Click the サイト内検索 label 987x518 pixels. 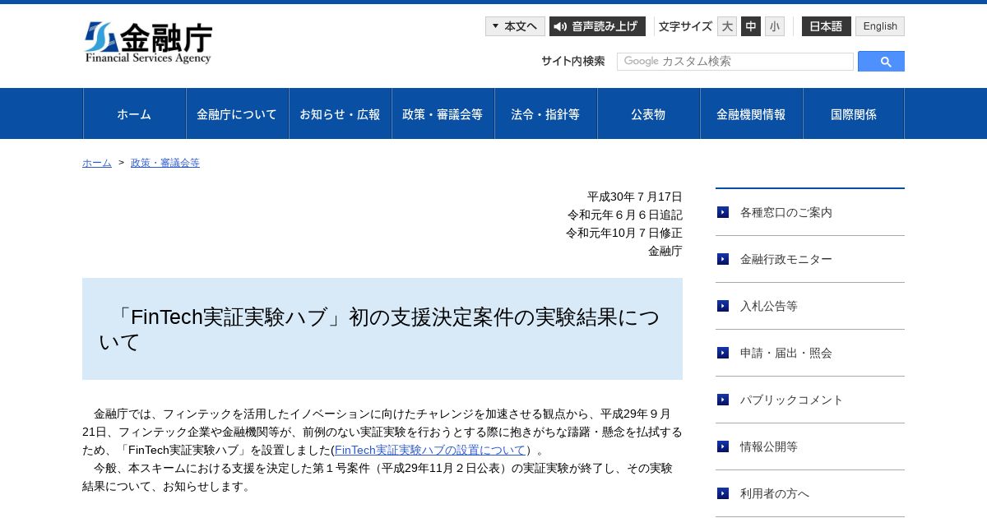[573, 61]
